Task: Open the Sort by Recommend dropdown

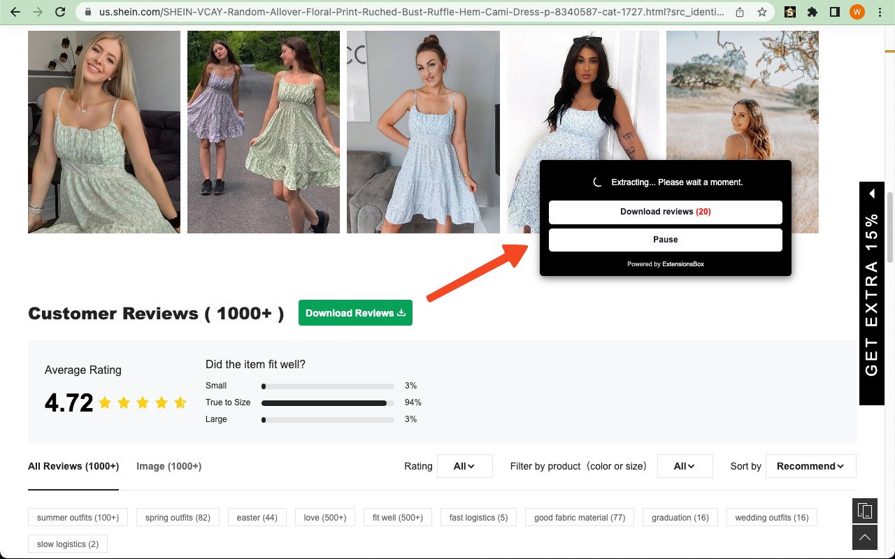Action: (x=811, y=466)
